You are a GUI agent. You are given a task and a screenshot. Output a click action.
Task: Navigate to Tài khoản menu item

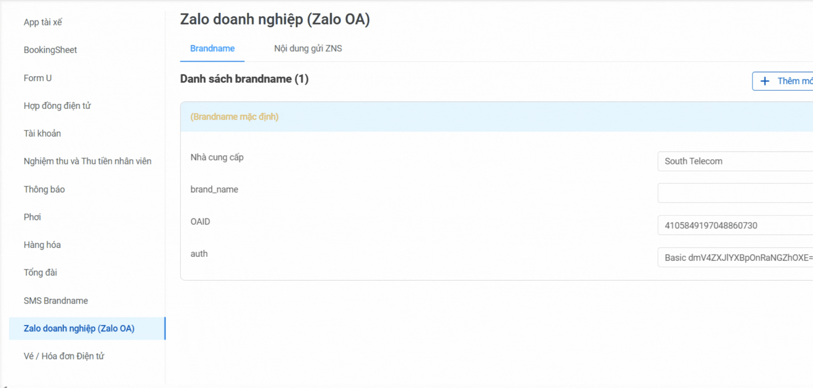[x=42, y=134]
